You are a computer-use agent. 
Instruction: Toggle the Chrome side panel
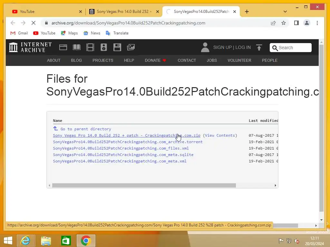coord(296,23)
